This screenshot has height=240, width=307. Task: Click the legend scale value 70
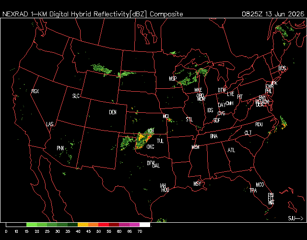(x=140, y=231)
